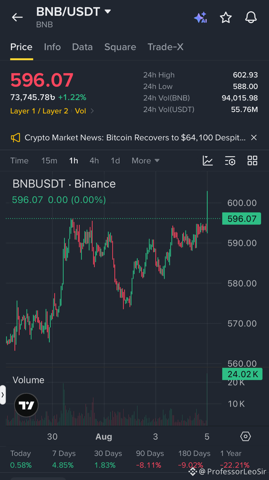Click the Aug date axis label

click(104, 437)
